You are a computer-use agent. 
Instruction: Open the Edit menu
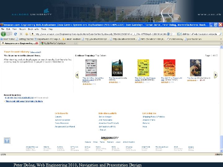point(8,29)
